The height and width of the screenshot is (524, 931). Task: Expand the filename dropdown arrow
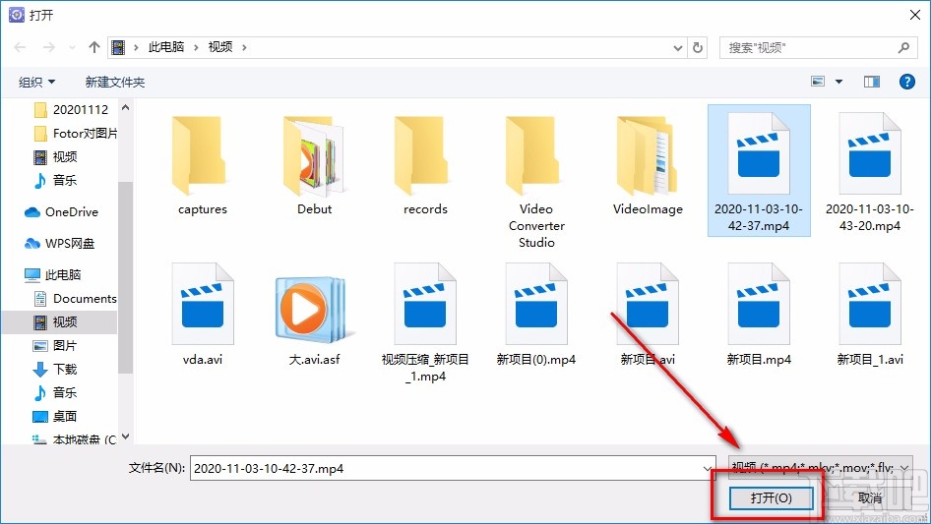[x=708, y=468]
